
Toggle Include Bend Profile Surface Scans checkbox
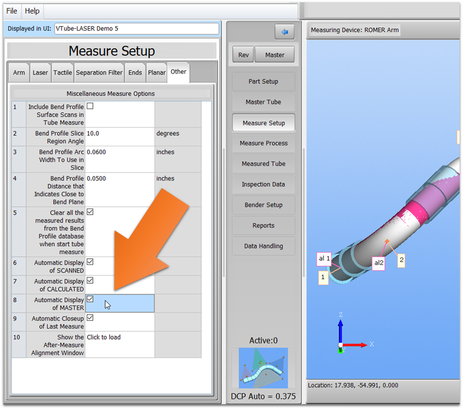pos(90,106)
